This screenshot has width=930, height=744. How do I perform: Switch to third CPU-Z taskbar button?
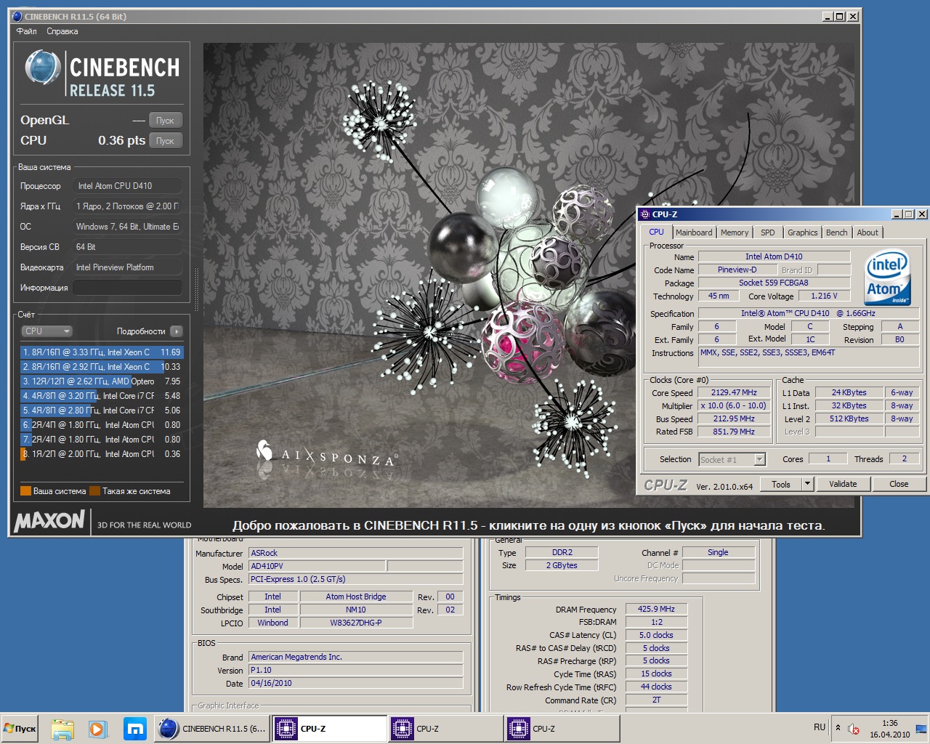click(x=562, y=729)
